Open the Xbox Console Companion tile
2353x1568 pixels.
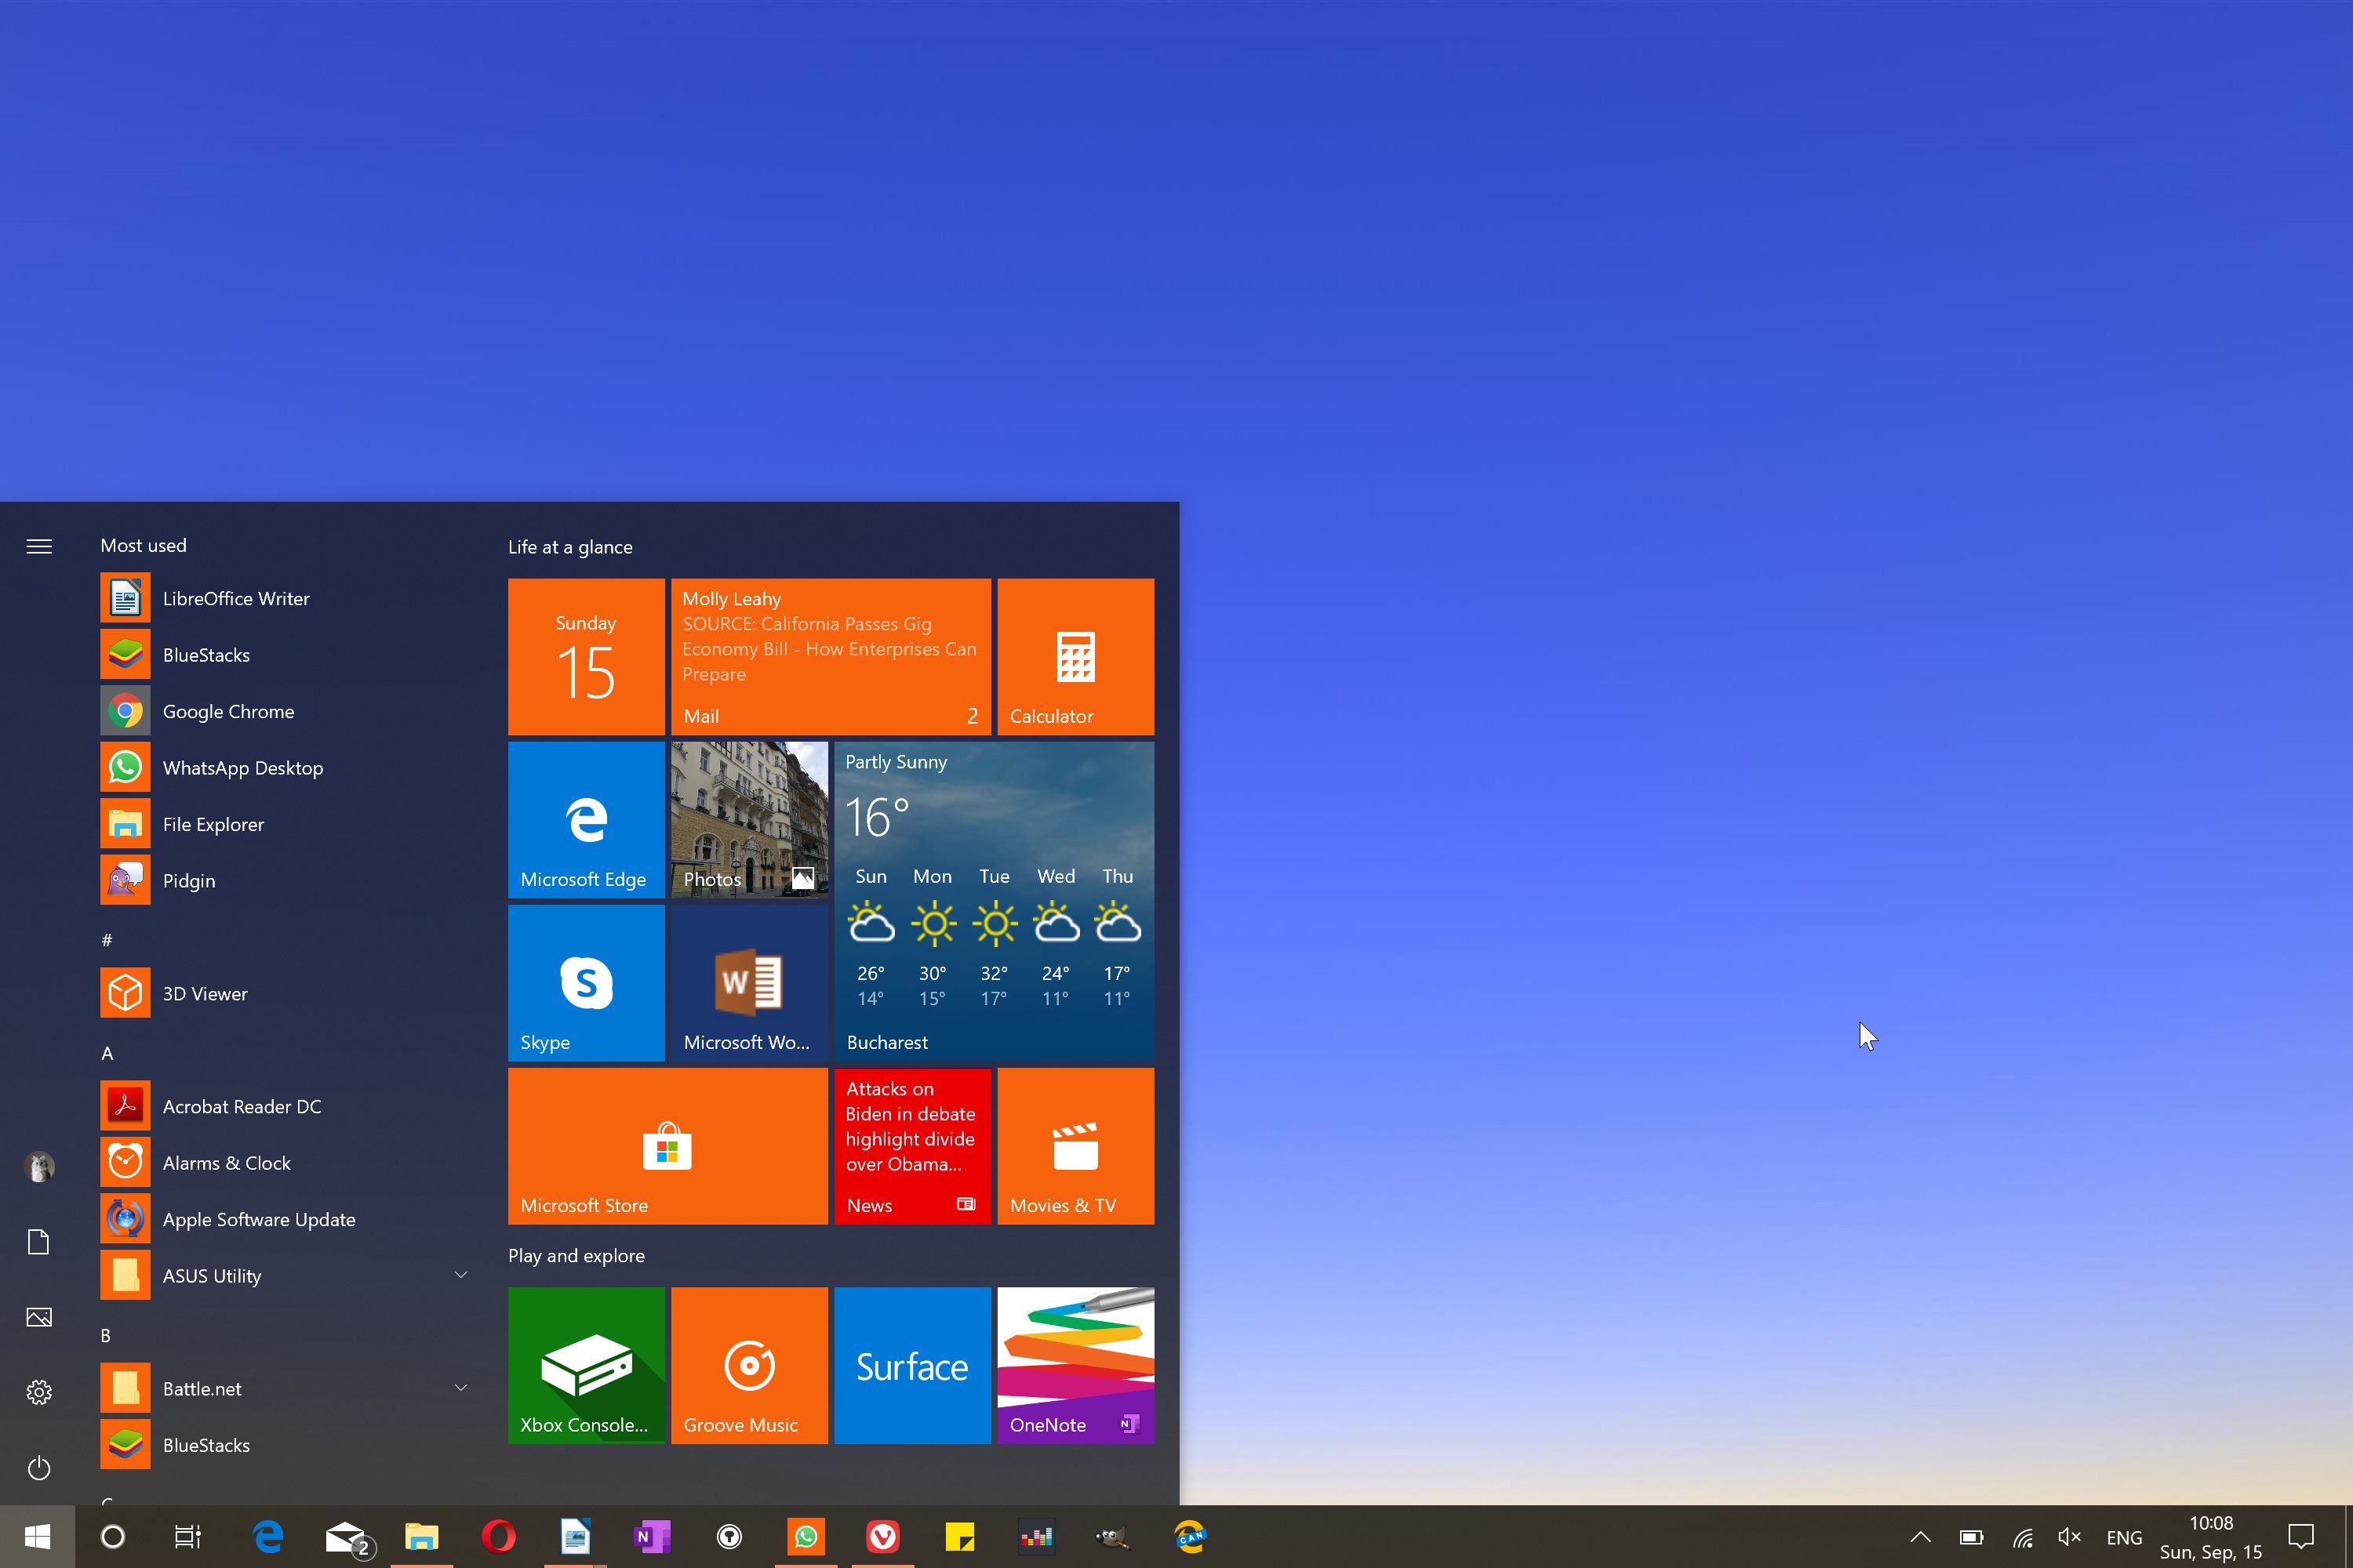586,1365
